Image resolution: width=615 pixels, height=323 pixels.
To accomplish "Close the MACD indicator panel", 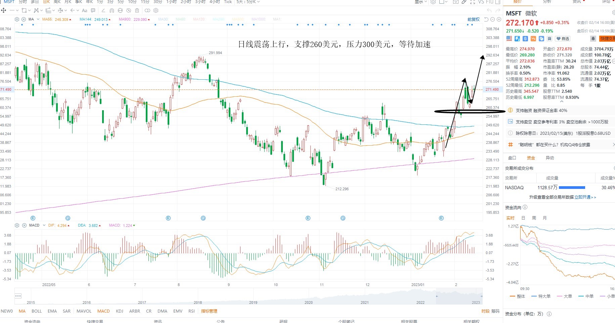I will pyautogui.click(x=24, y=225).
